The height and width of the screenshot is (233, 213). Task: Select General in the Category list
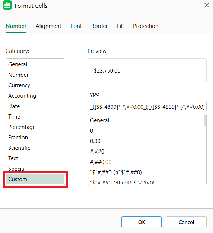click(x=35, y=64)
